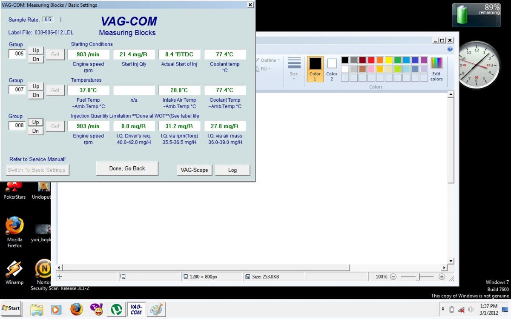Open PokerStars desktop shortcut

[14, 191]
